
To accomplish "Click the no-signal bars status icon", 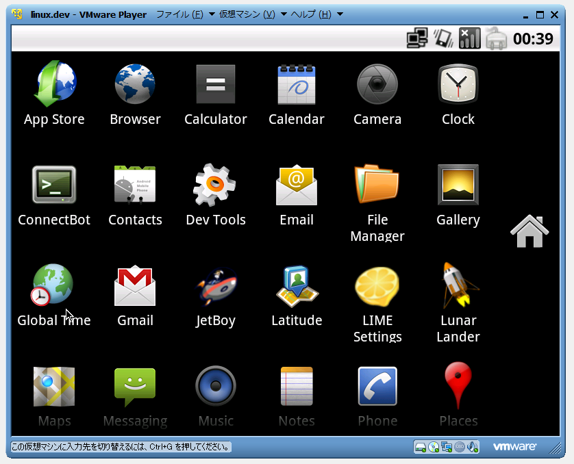I will (470, 38).
